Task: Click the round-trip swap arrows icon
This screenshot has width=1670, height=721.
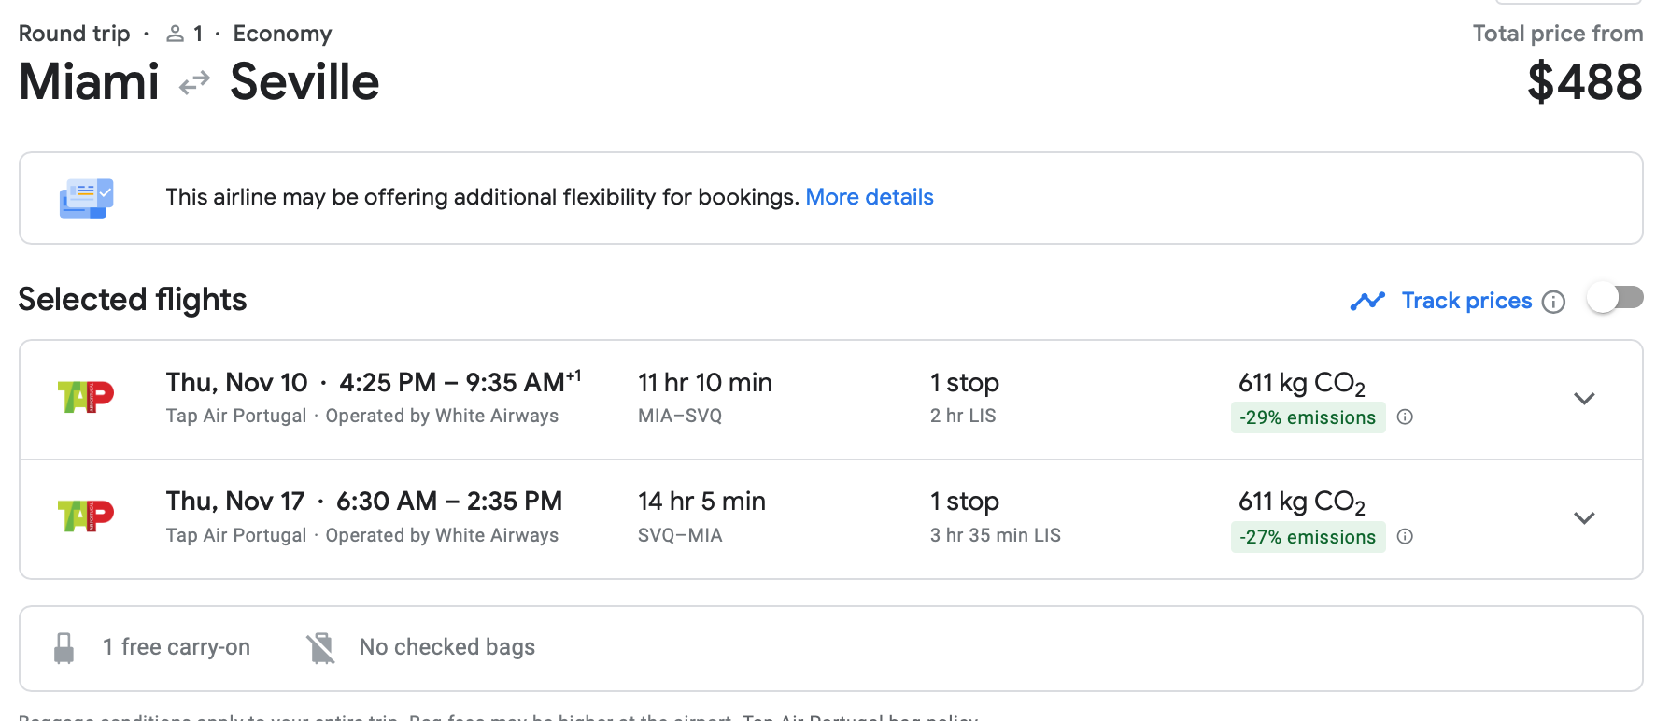Action: pos(194,84)
